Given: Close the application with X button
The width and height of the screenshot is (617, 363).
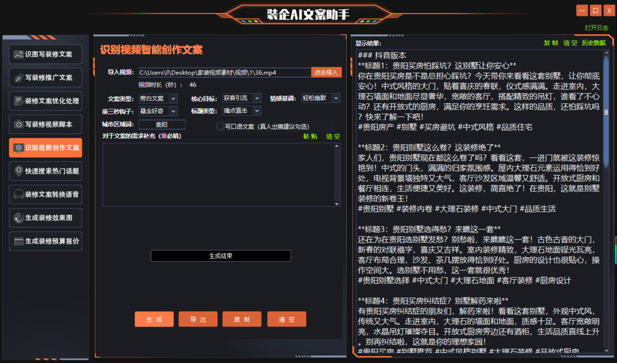Looking at the screenshot, I should click(x=610, y=10).
